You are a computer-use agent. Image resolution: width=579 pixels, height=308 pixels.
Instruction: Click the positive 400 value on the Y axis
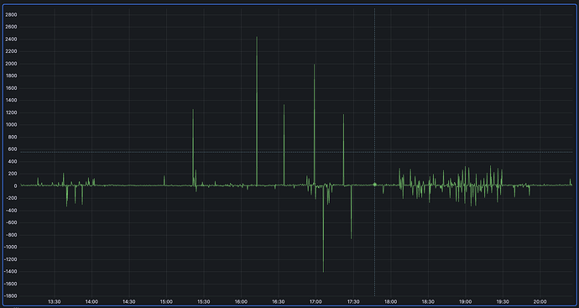[x=13, y=161]
